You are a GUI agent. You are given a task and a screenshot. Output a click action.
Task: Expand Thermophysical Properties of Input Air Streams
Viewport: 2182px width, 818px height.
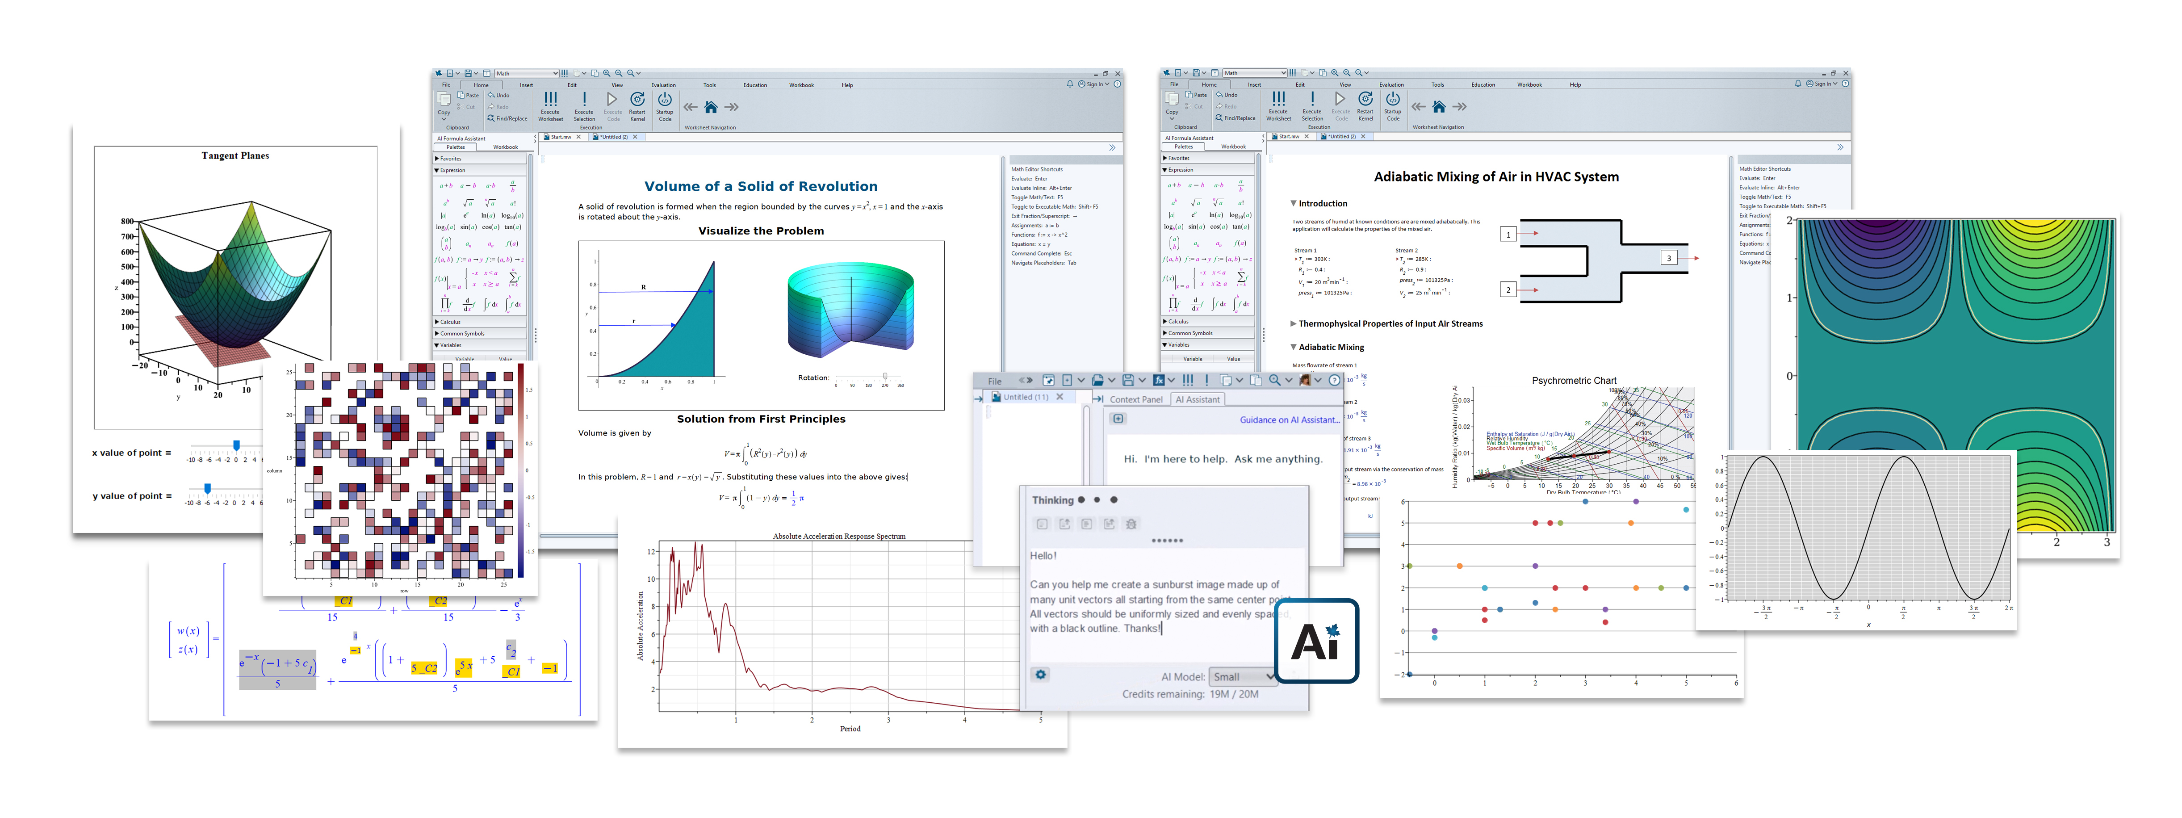1294,323
